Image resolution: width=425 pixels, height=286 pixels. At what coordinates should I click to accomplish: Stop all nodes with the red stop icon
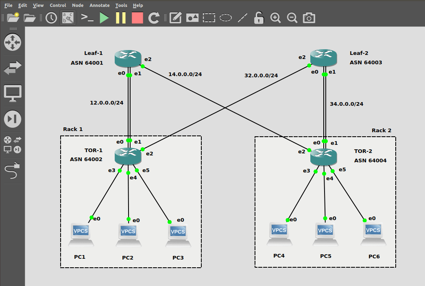[137, 17]
